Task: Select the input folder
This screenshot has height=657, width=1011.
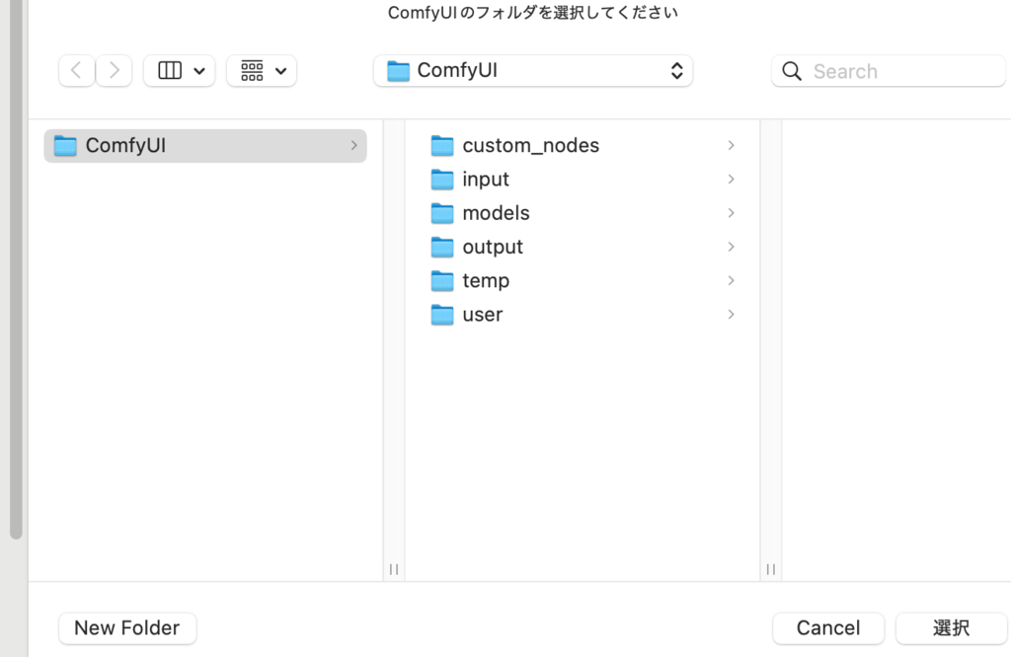Action: tap(583, 180)
